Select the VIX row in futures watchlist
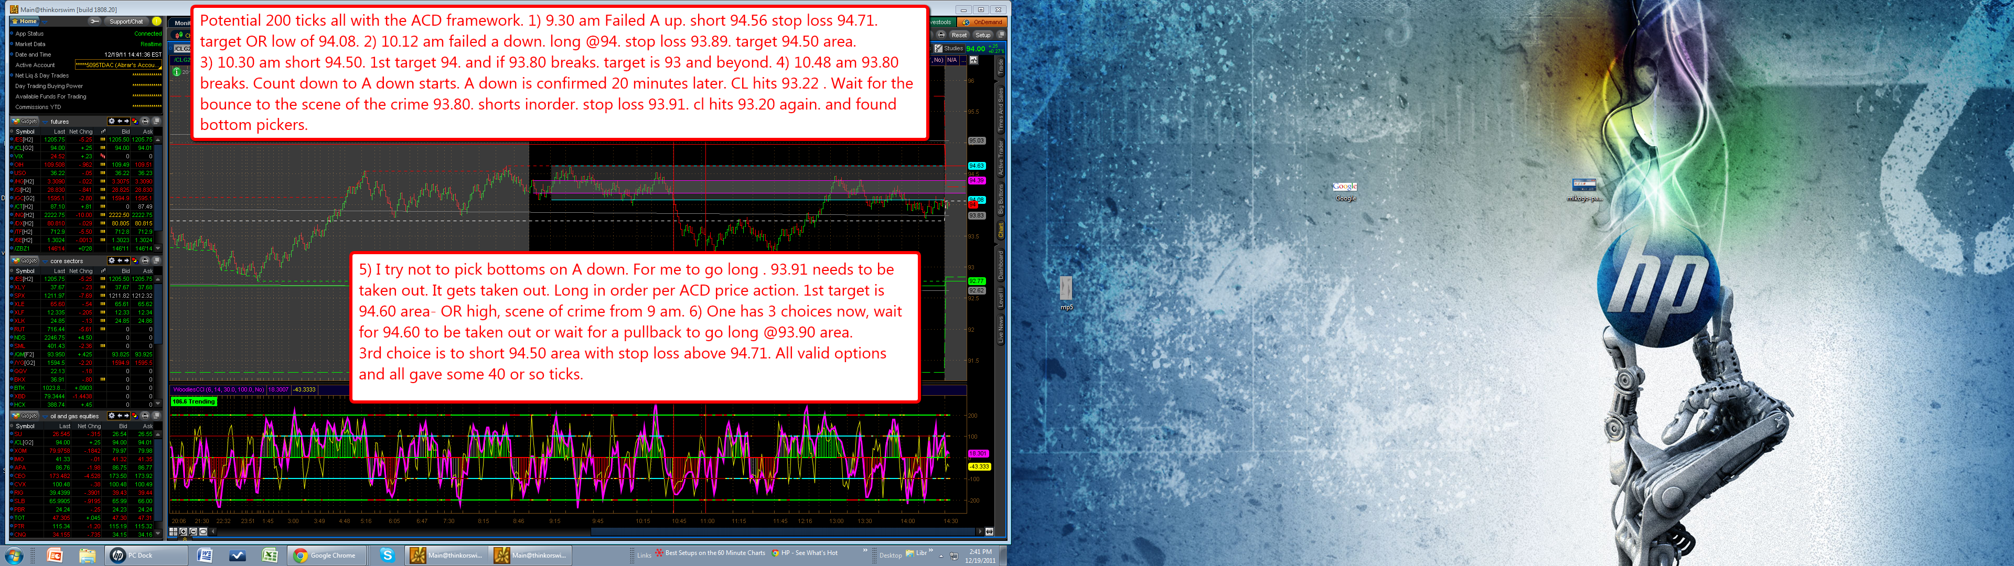 [x=82, y=156]
